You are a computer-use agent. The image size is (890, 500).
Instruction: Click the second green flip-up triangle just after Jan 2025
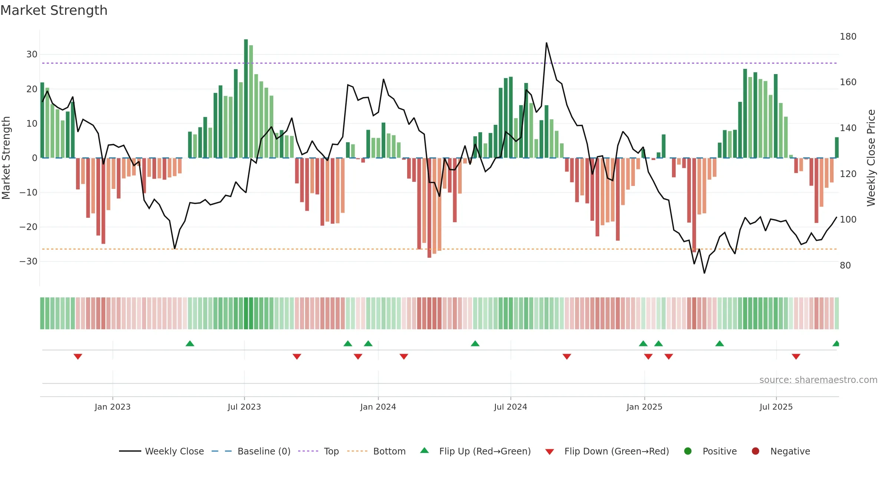[x=659, y=343]
